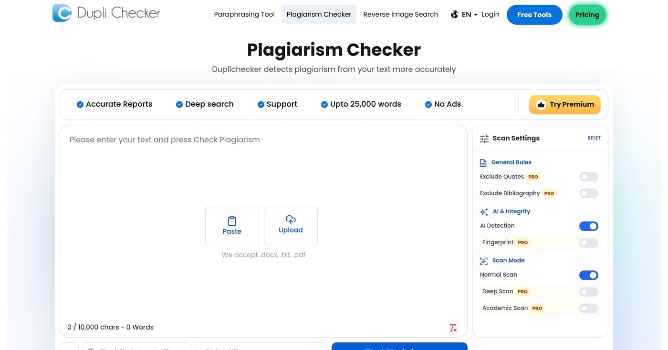Click the Free Tools button
The height and width of the screenshot is (350, 668).
coord(534,15)
